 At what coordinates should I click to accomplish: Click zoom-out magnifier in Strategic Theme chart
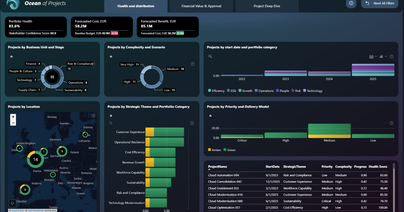(x=111, y=123)
